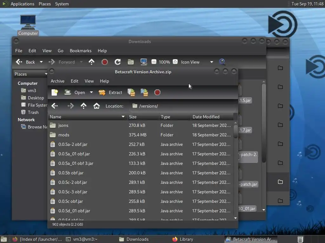Open File System in sidebar
Screen dimensions: 325x243
[34, 105]
